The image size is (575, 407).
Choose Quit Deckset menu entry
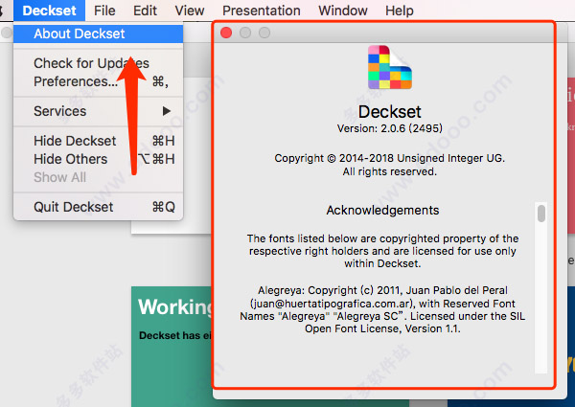[x=99, y=207]
